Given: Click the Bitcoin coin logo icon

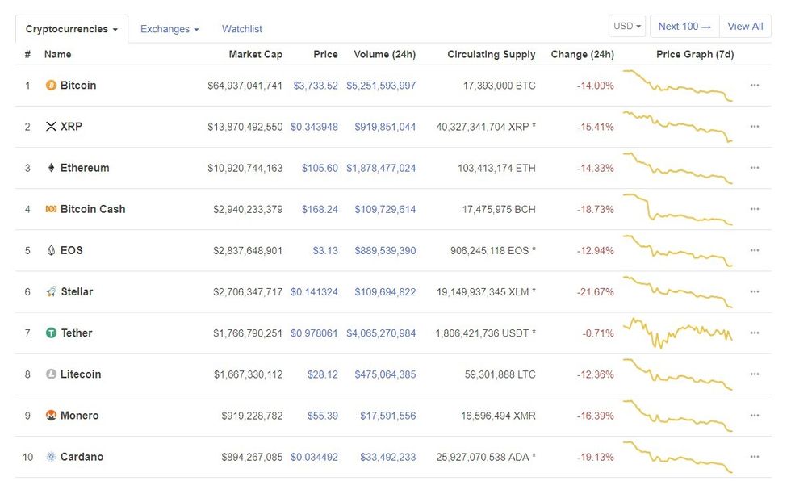Looking at the screenshot, I should [x=51, y=86].
